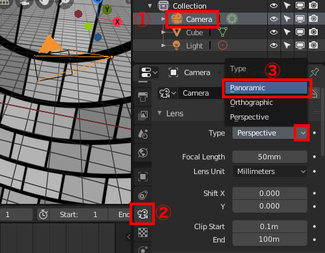
Task: Click the Camera data name field
Action: [x=201, y=93]
